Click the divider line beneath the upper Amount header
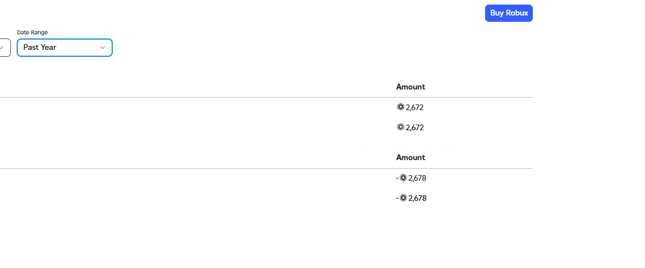 [266, 97]
